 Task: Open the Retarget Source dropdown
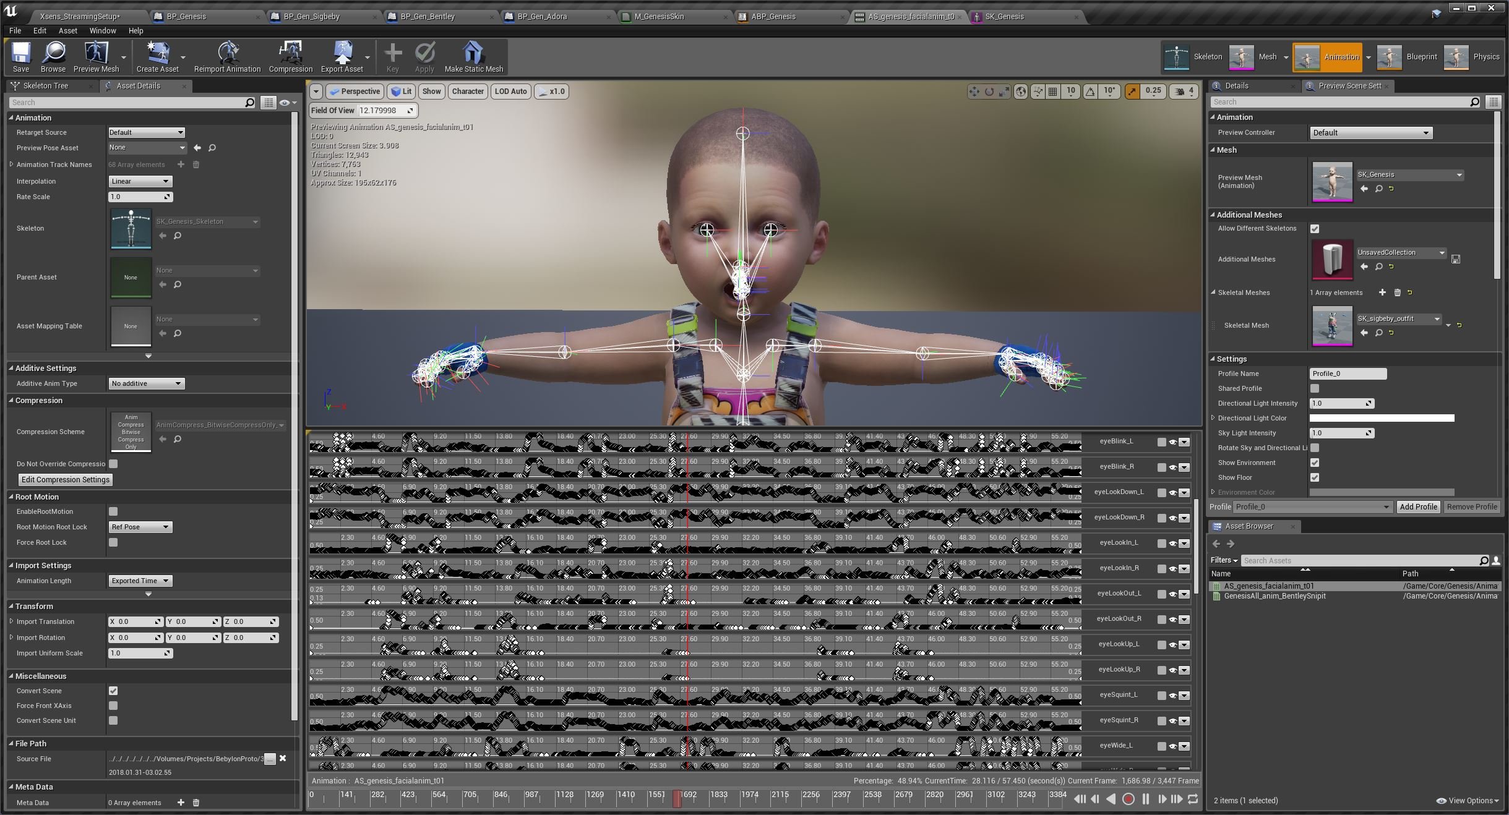pyautogui.click(x=145, y=132)
